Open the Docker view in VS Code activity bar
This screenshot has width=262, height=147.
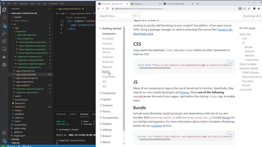pos(4,57)
